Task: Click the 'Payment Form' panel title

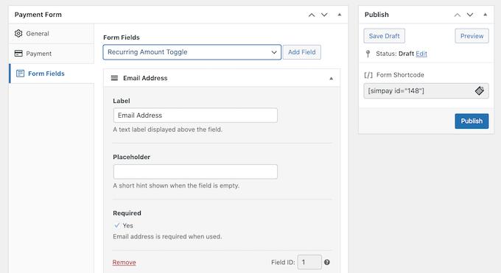Action: pos(38,15)
